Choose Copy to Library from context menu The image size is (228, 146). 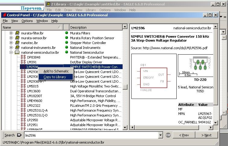point(56,77)
